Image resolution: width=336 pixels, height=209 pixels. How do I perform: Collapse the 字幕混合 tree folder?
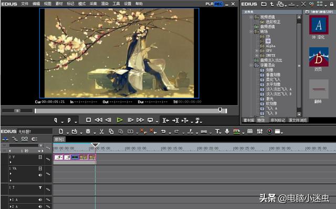[251, 65]
